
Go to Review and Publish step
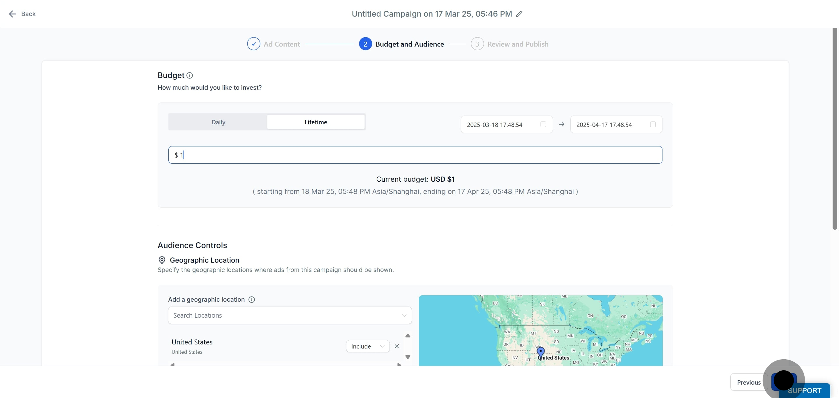pos(517,44)
